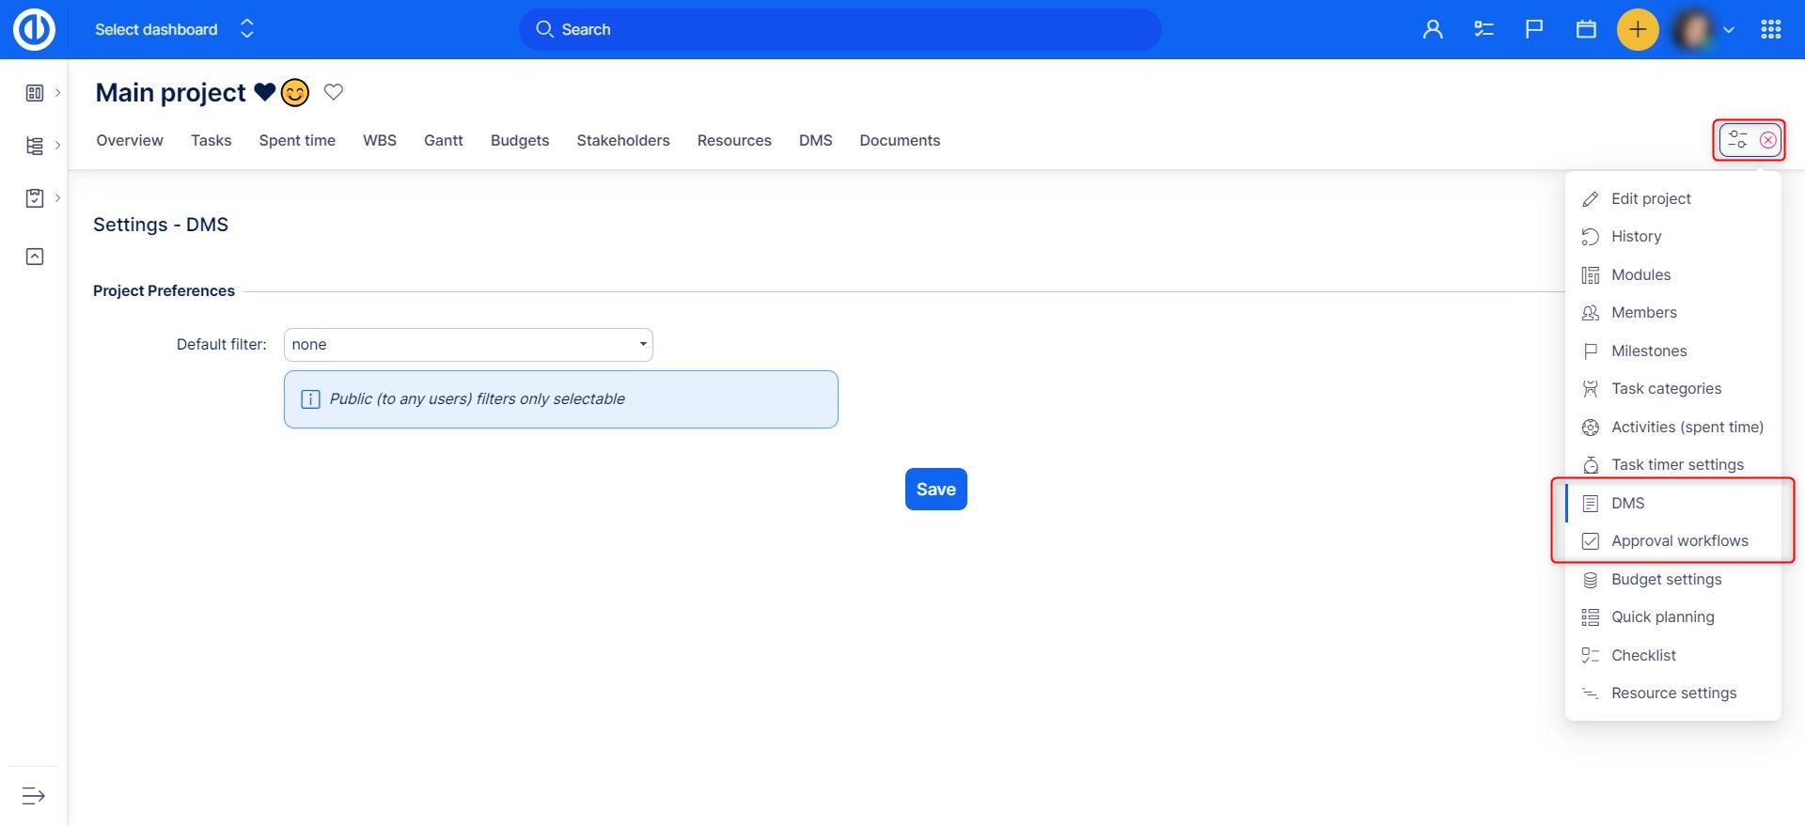
Task: Open the task list icon in top bar
Action: click(1483, 29)
